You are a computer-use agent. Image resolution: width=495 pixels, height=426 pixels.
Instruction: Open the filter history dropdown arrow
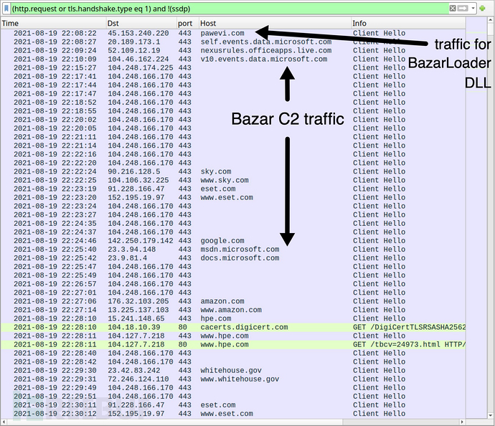473,9
